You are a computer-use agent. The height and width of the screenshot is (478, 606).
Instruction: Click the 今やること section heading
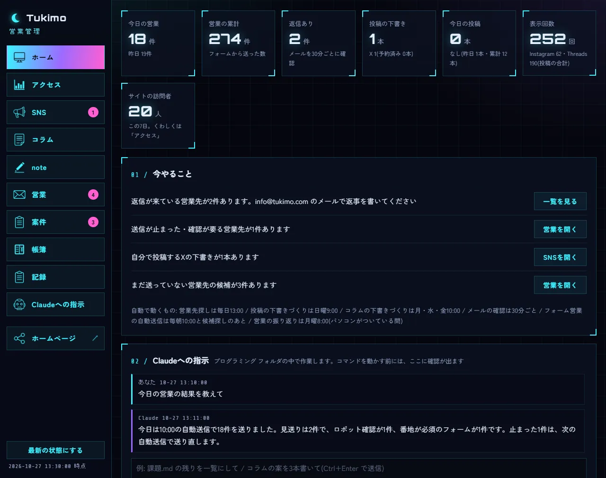point(172,174)
